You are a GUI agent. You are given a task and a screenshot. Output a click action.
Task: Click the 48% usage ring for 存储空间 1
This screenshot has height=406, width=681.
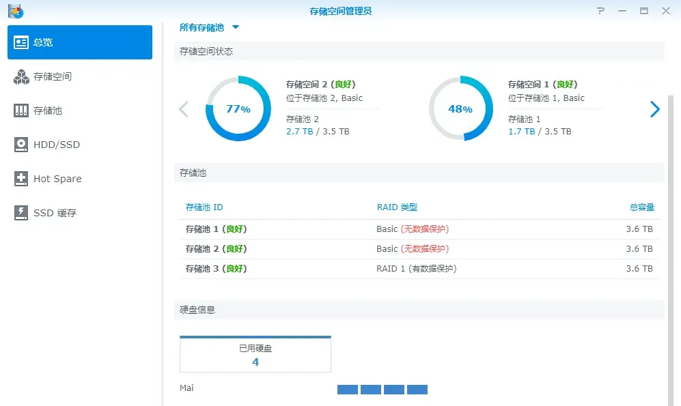click(x=460, y=109)
